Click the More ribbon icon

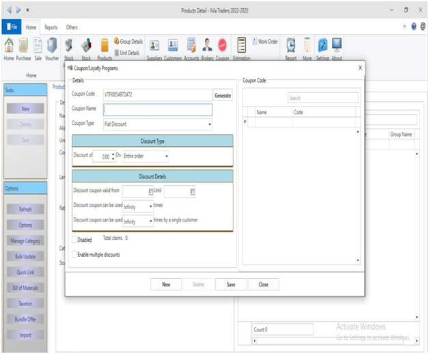tap(307, 49)
